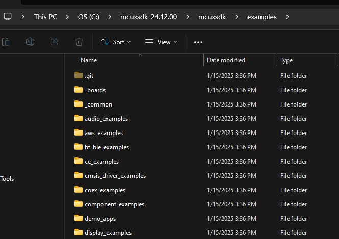
Task: Click the _boards folder icon
Action: pos(79,90)
